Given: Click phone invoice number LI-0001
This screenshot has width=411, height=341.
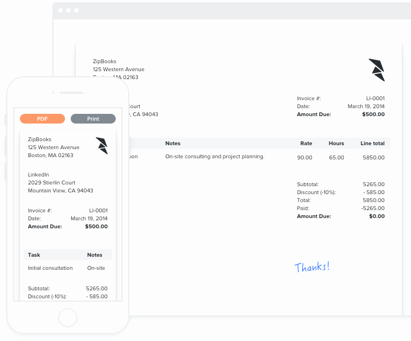Looking at the screenshot, I should click(98, 211).
